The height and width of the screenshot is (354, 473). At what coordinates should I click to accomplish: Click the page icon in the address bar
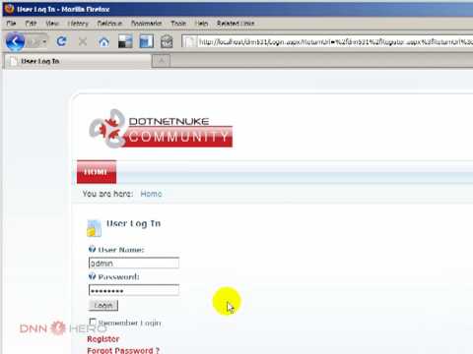click(x=189, y=42)
